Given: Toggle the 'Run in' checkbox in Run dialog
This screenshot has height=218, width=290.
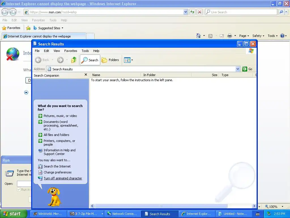Looking at the screenshot, I should point(19,189).
